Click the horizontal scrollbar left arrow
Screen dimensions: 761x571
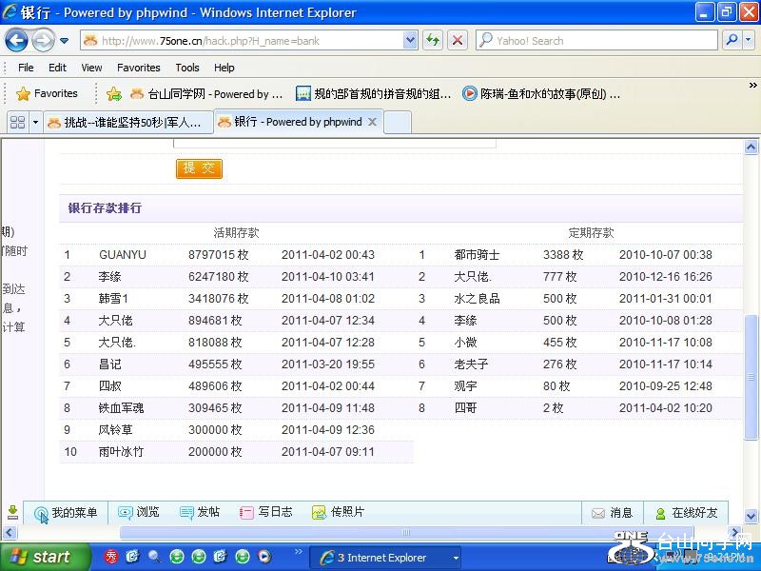pyautogui.click(x=10, y=533)
